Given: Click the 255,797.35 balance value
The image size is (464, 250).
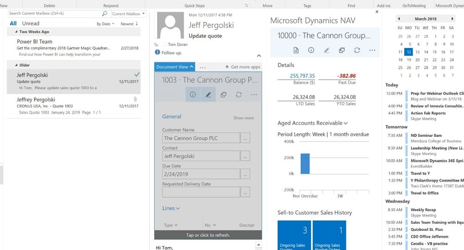Looking at the screenshot, I should click(x=302, y=76).
